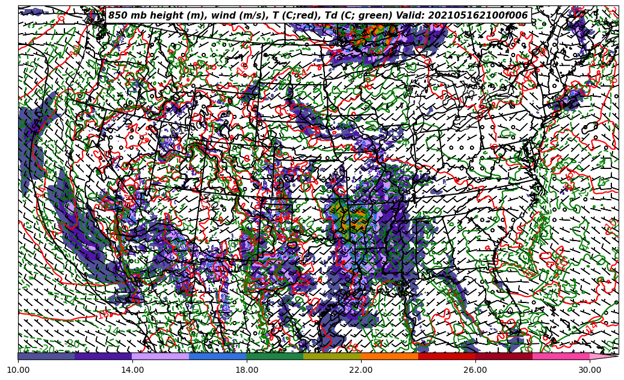Click the green 18–20 colorbar segment
This screenshot has height=380, width=624.
[x=275, y=356]
